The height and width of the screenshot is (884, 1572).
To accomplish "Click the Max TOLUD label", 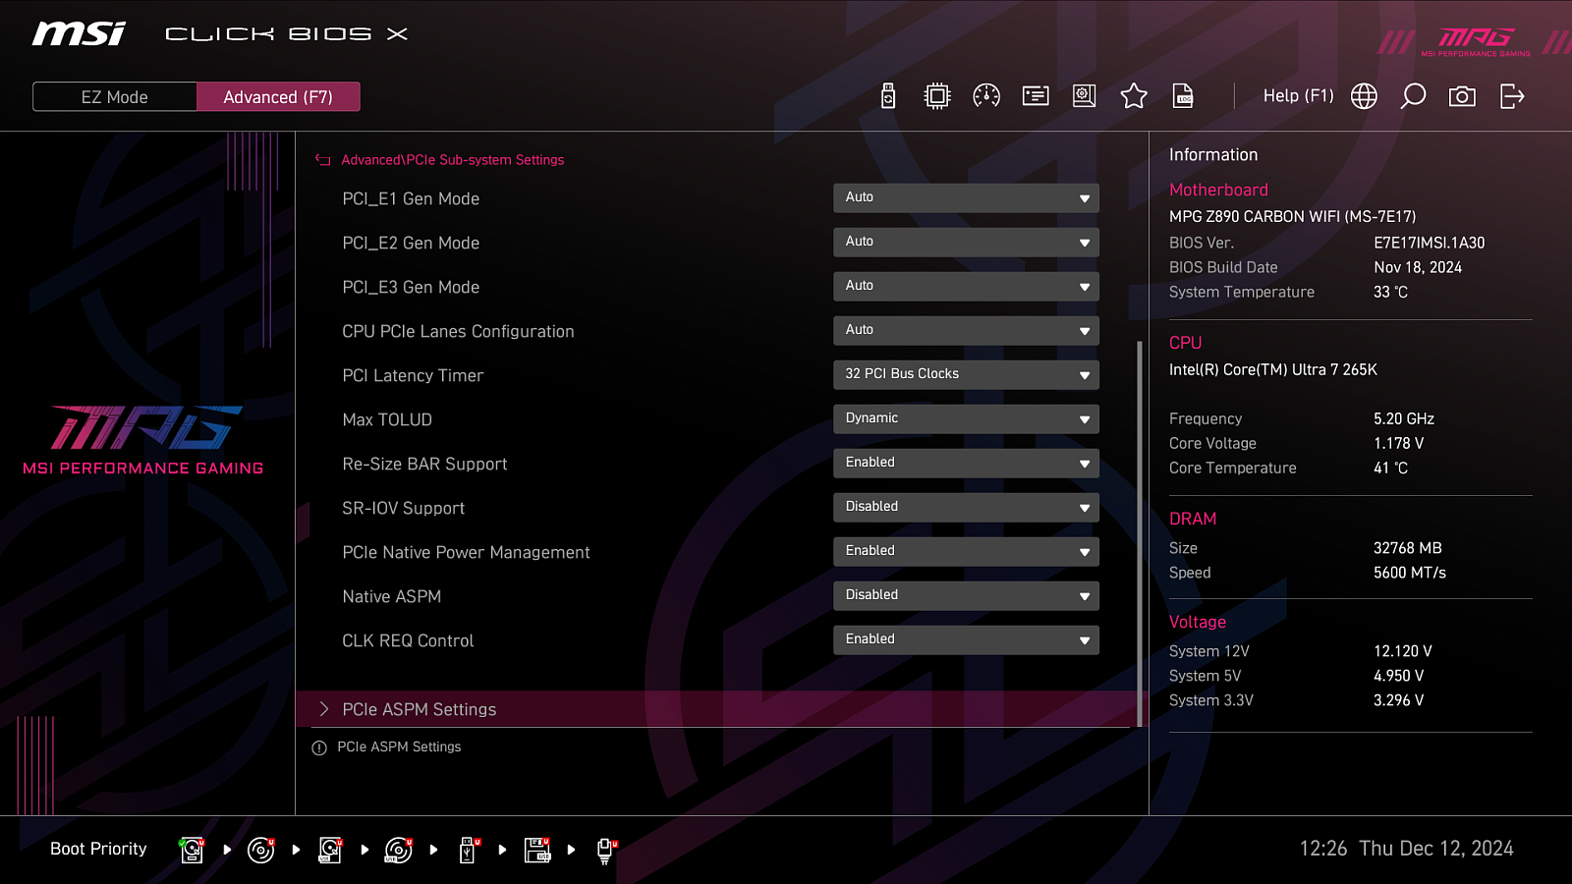I will click(x=387, y=419).
